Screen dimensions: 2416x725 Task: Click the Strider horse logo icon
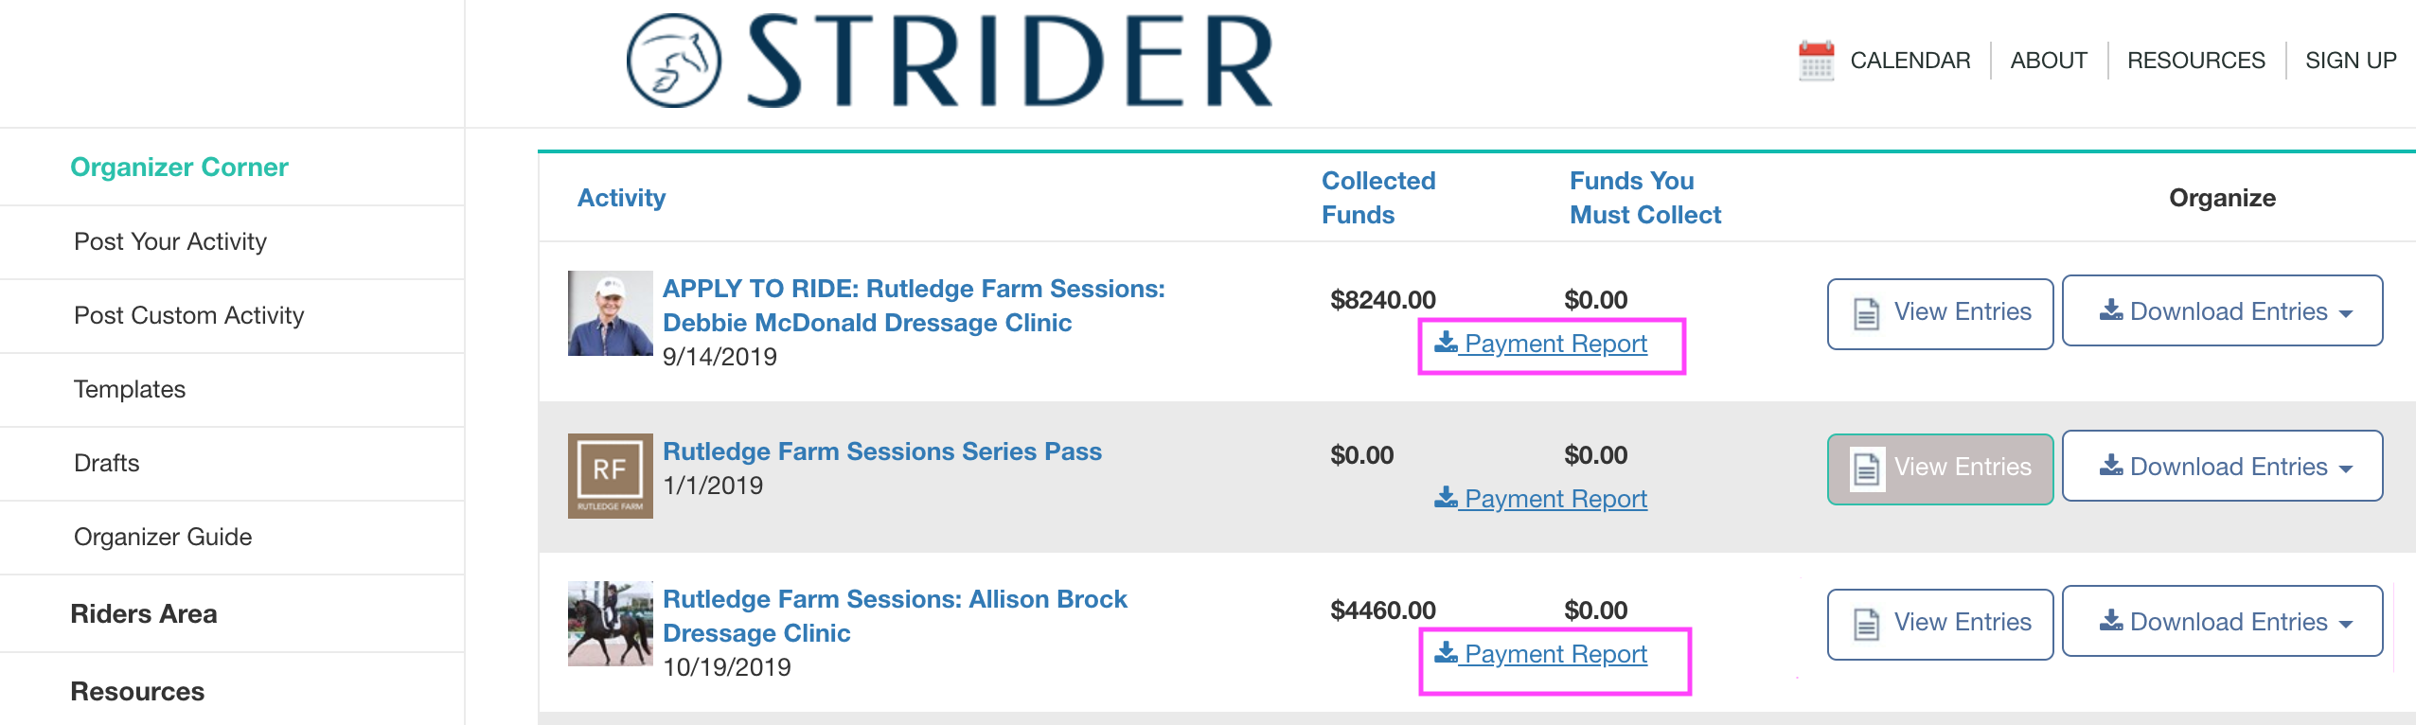coord(674,61)
